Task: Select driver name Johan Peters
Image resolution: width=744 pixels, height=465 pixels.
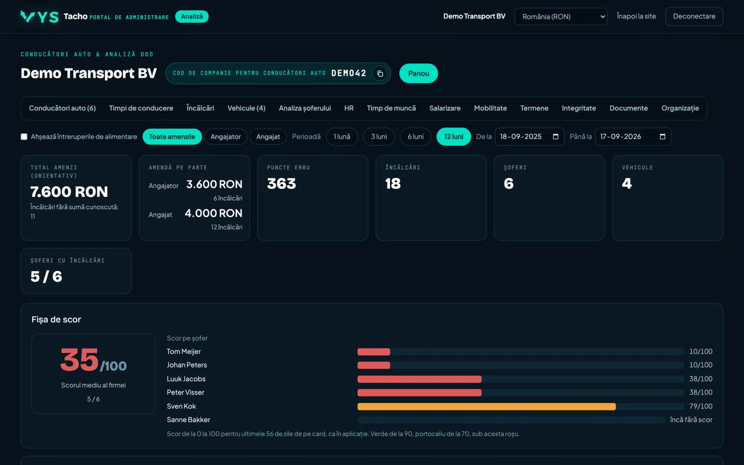Action: (x=187, y=365)
